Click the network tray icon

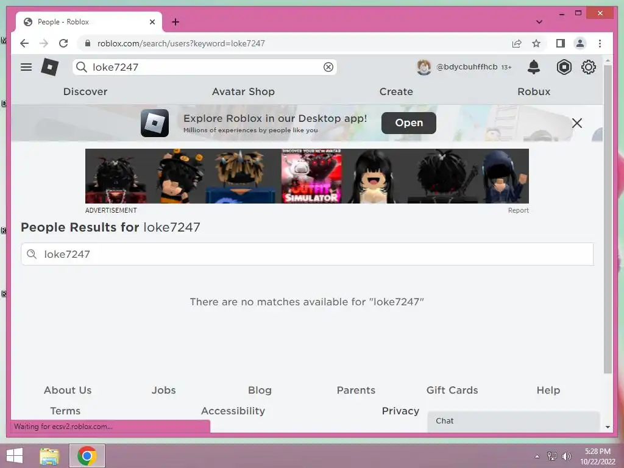click(552, 456)
